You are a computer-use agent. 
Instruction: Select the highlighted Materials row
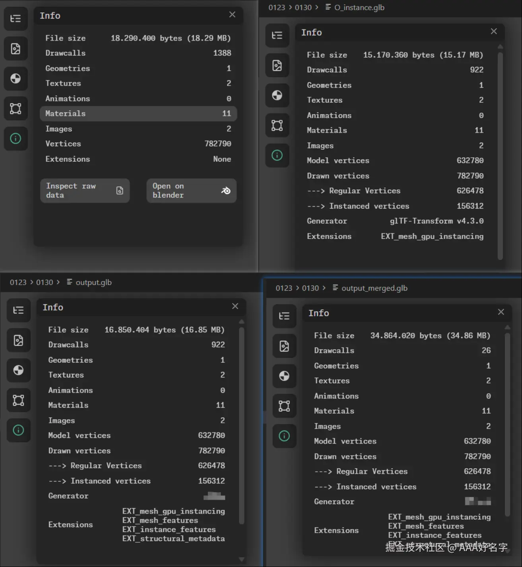(x=138, y=113)
